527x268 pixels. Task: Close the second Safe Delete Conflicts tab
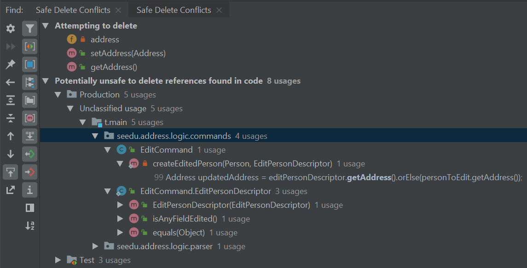pyautogui.click(x=219, y=10)
